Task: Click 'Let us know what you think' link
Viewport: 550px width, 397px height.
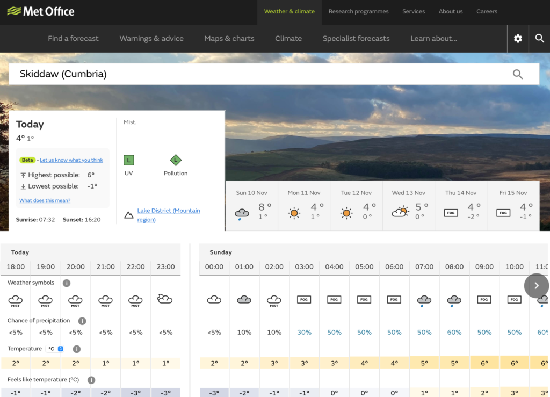Action: pos(71,160)
